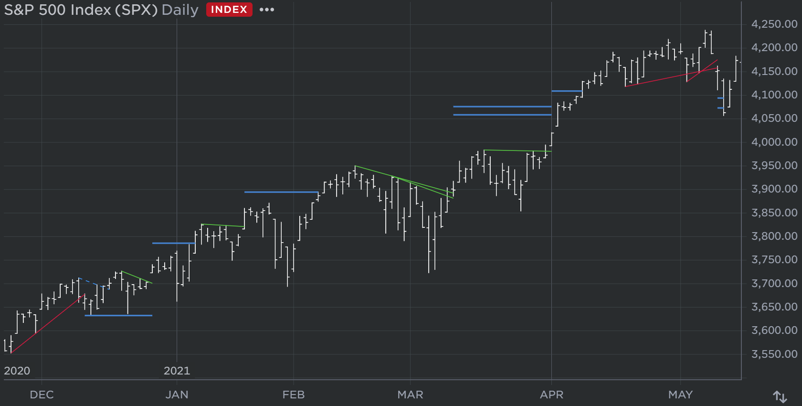Open the three-dot more options menu

click(x=266, y=10)
